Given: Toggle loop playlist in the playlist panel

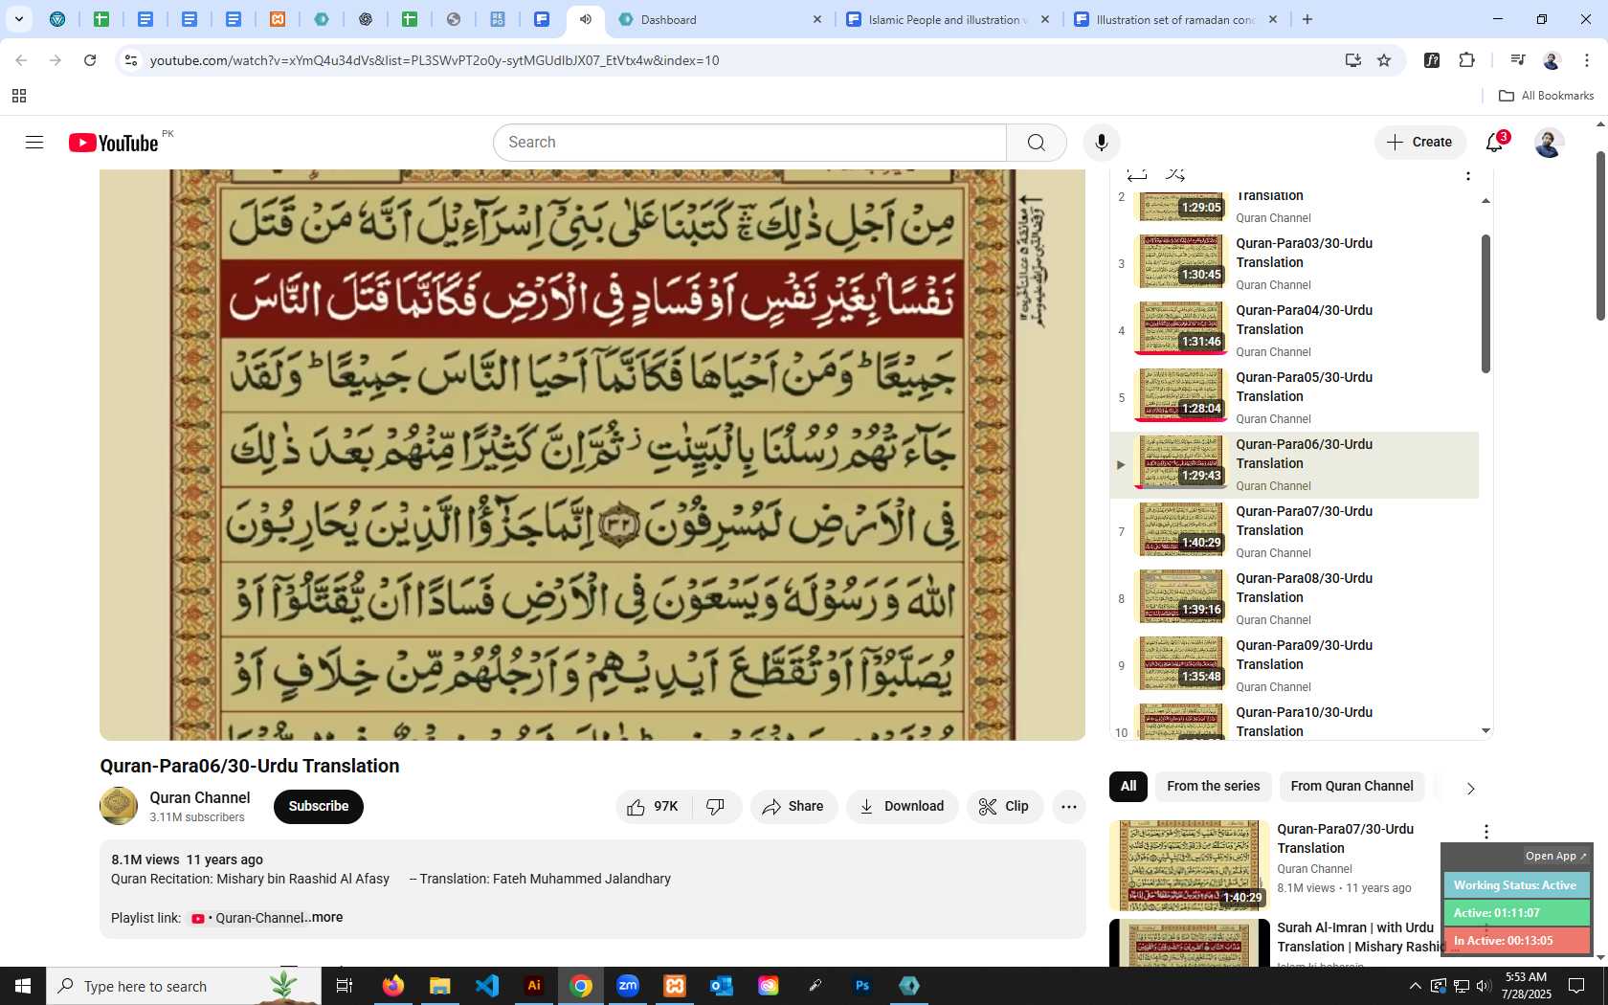Looking at the screenshot, I should coord(1136,175).
